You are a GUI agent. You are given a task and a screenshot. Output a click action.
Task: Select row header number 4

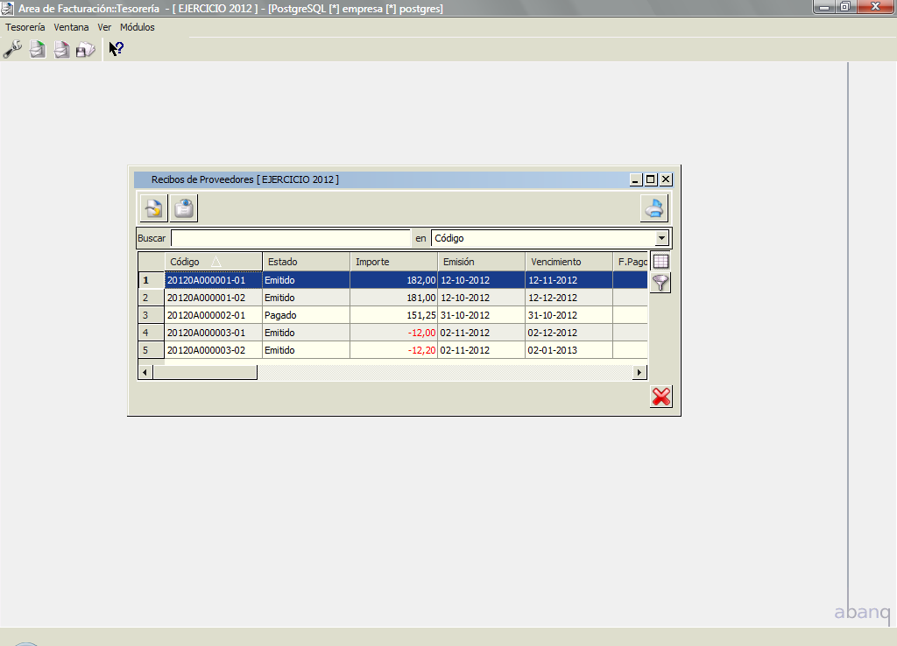click(151, 332)
